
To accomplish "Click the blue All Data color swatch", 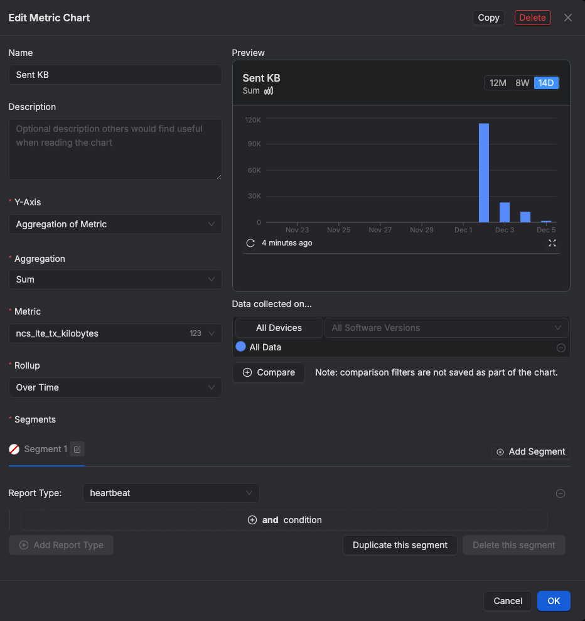I will coord(240,347).
